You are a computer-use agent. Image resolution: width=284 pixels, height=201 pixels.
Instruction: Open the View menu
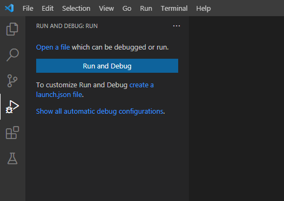coord(106,8)
